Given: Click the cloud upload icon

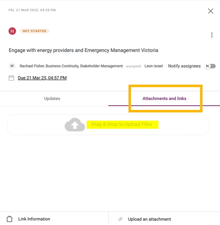Looking at the screenshot, I should click(75, 125).
